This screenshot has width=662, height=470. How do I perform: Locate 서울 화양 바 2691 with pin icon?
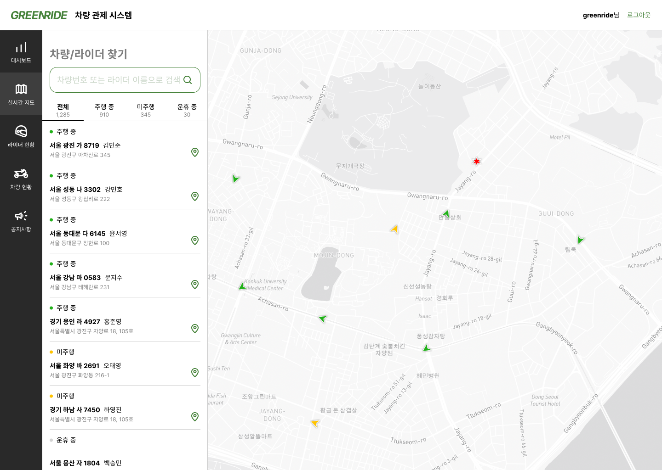click(x=195, y=373)
